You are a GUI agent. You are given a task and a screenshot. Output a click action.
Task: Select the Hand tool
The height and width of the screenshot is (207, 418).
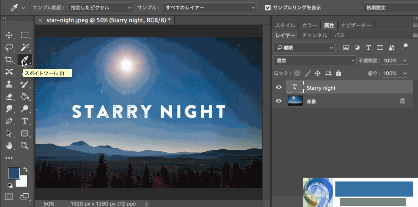tap(9, 146)
